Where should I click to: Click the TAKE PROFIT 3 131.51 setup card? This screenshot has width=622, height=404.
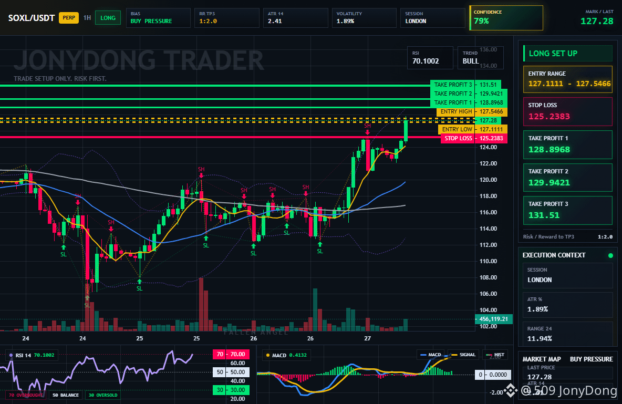pos(568,210)
